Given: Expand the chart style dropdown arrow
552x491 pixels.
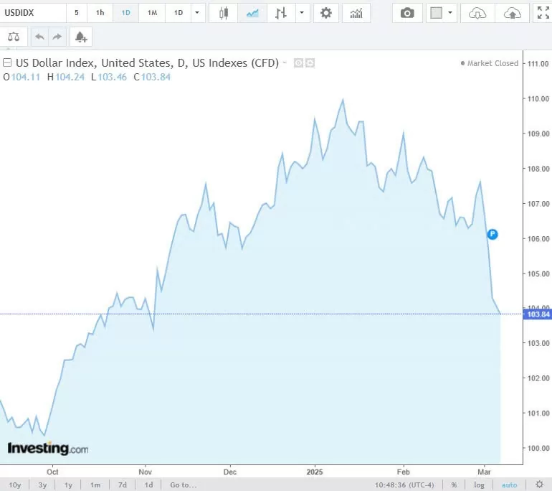Looking at the screenshot, I should point(302,13).
